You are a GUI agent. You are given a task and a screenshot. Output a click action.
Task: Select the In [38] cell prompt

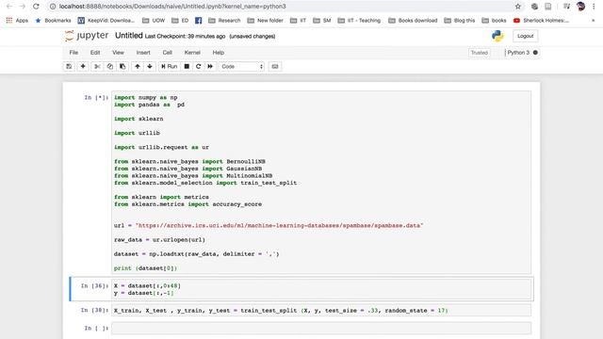click(94, 310)
